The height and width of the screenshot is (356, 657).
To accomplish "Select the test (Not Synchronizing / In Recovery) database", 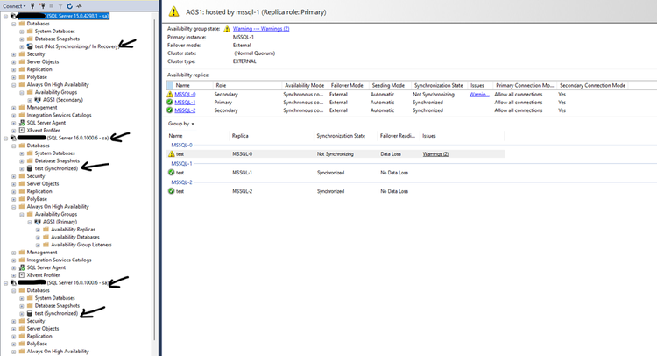I will pyautogui.click(x=77, y=46).
